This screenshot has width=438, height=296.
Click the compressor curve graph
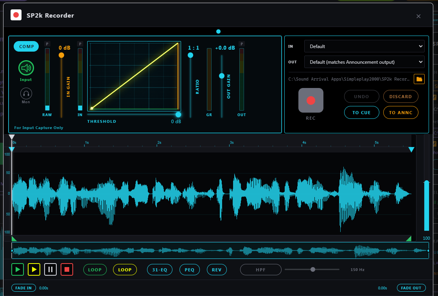[134, 76]
